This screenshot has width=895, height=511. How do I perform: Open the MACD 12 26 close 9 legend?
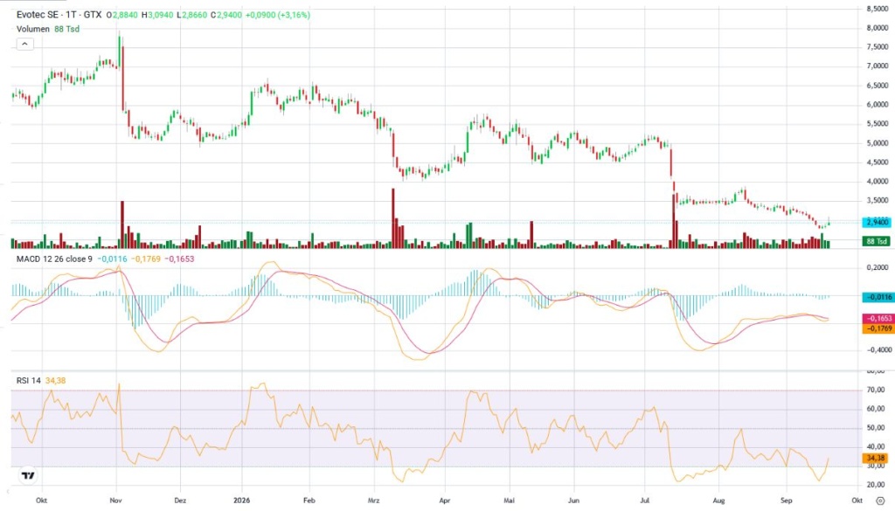[54, 259]
